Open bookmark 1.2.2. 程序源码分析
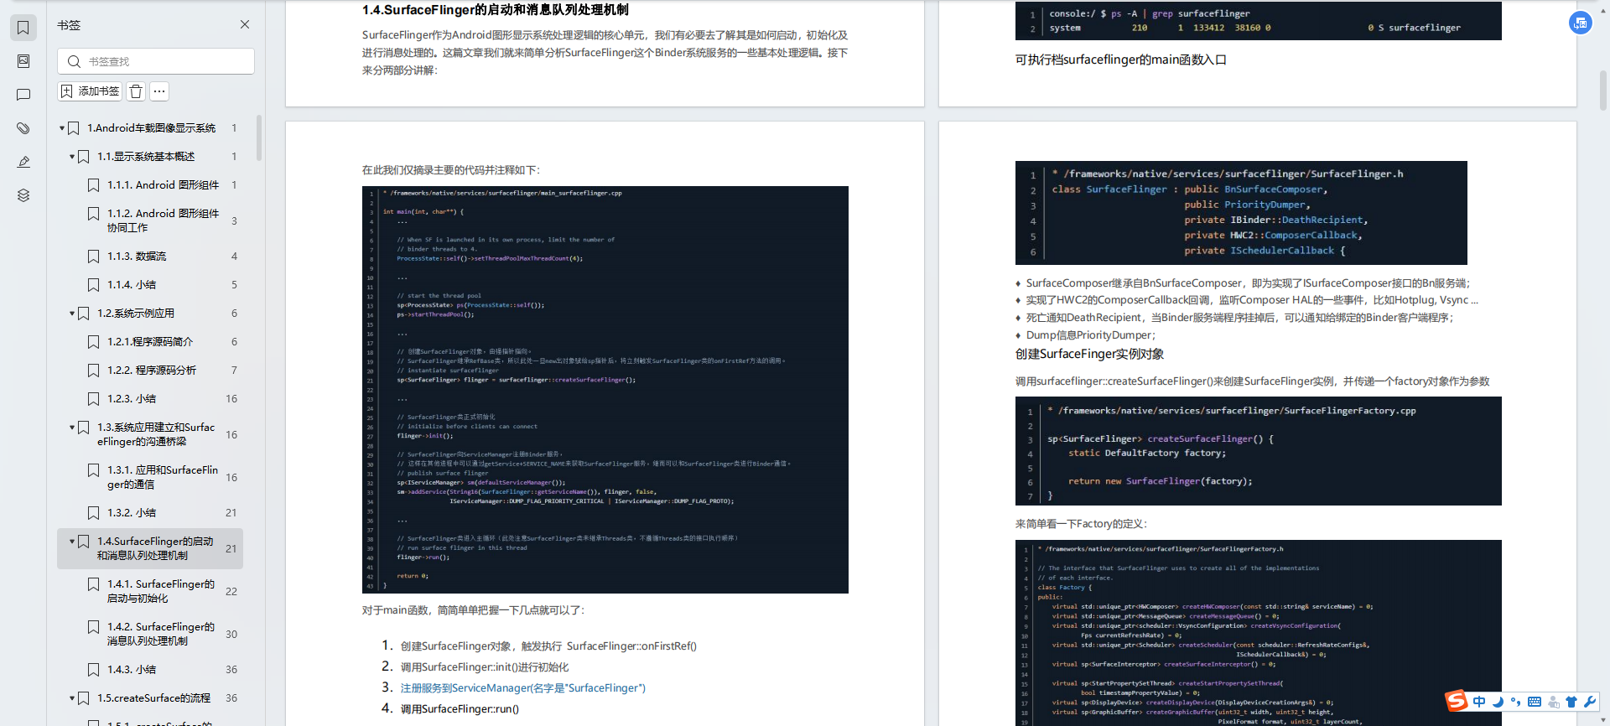 tap(152, 371)
